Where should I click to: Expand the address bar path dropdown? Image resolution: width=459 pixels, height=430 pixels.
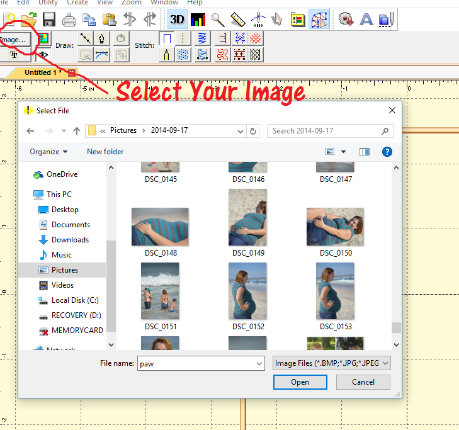241,131
